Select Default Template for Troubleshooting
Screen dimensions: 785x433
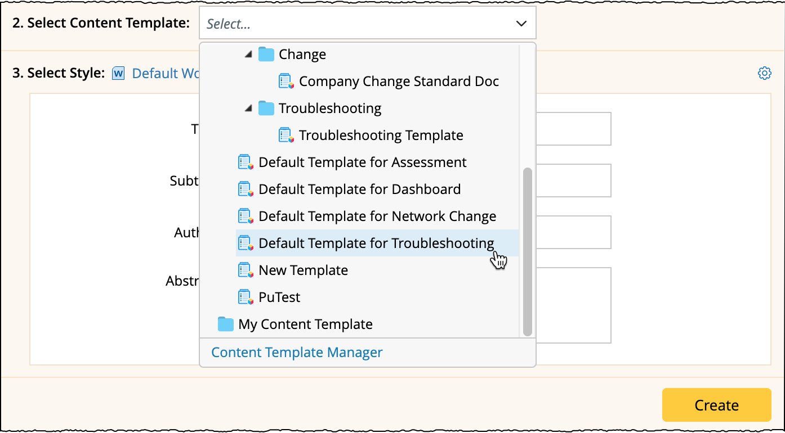point(376,243)
